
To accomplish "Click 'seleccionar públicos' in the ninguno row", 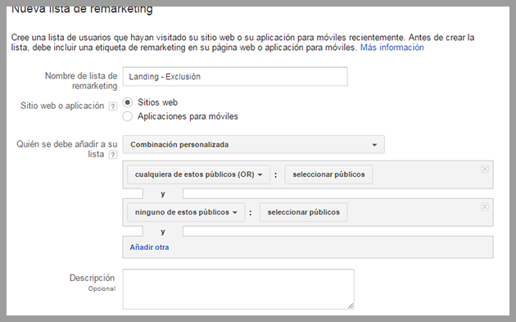I will [303, 212].
